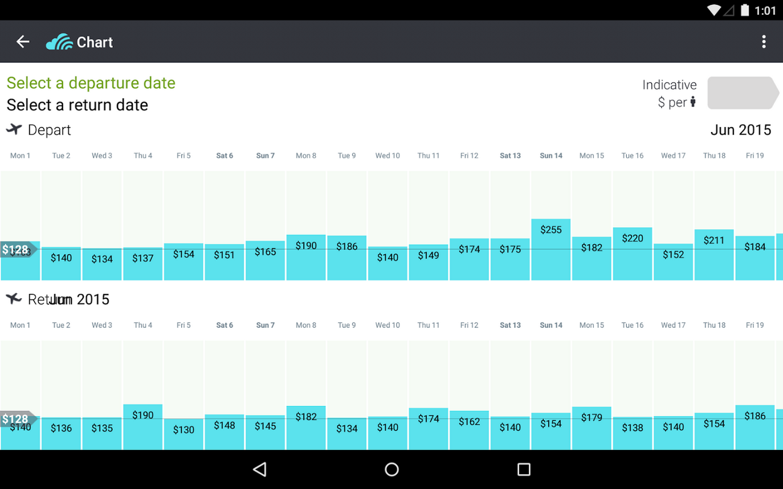This screenshot has width=783, height=489.
Task: Select the departure date heading
Action: coord(91,83)
